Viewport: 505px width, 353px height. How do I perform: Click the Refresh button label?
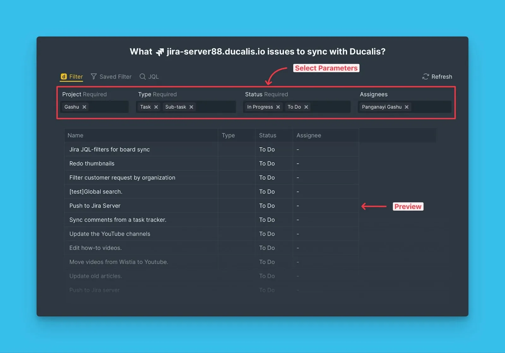click(442, 77)
